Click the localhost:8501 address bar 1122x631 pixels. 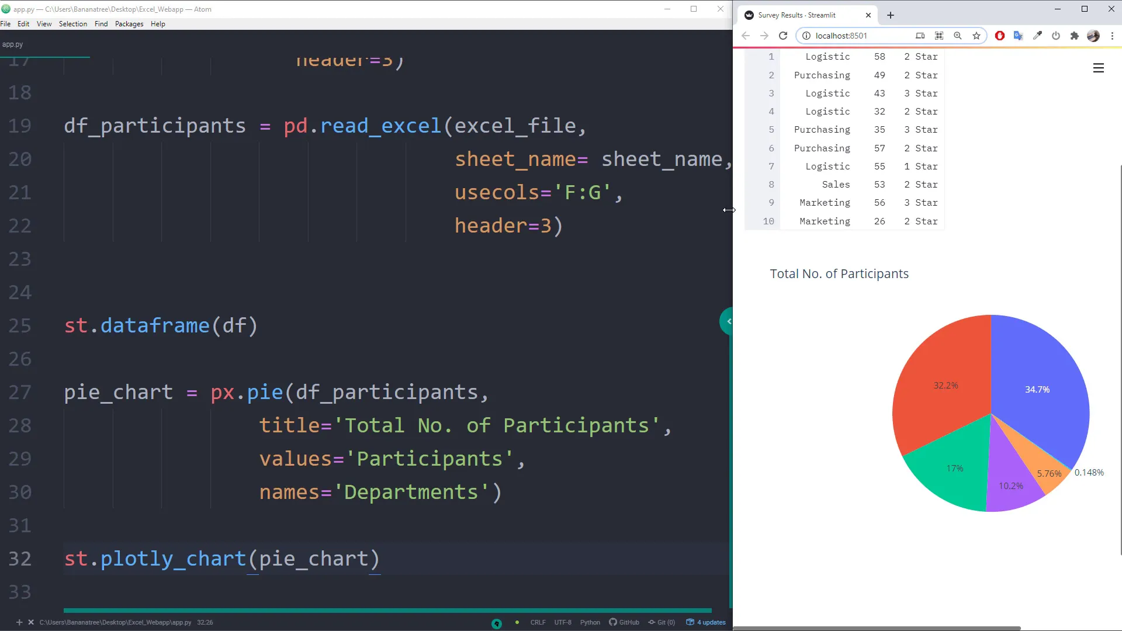859,36
